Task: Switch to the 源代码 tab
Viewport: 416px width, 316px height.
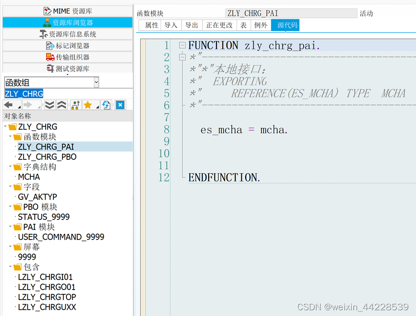Action: pos(286,25)
